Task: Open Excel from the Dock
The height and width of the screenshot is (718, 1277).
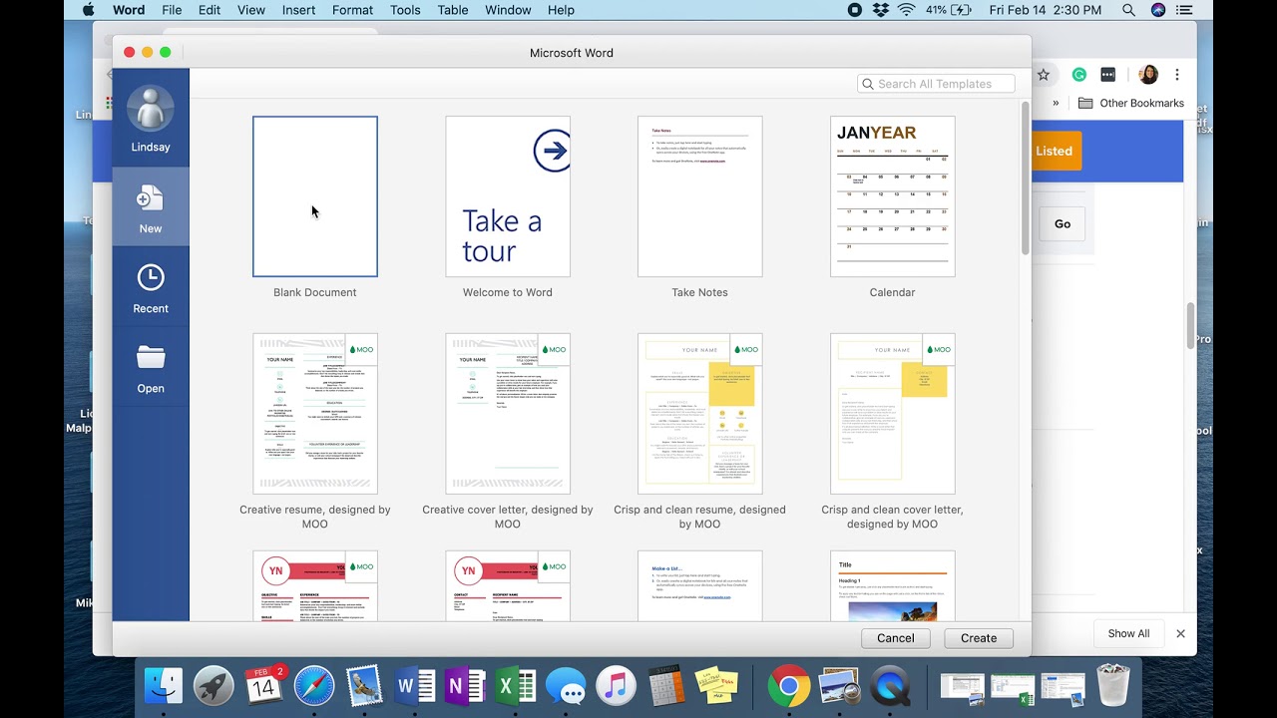Action: click(x=516, y=686)
